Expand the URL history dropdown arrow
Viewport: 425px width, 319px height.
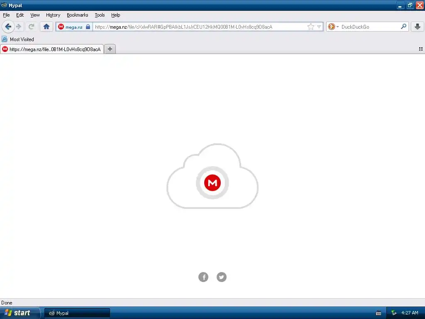click(319, 27)
